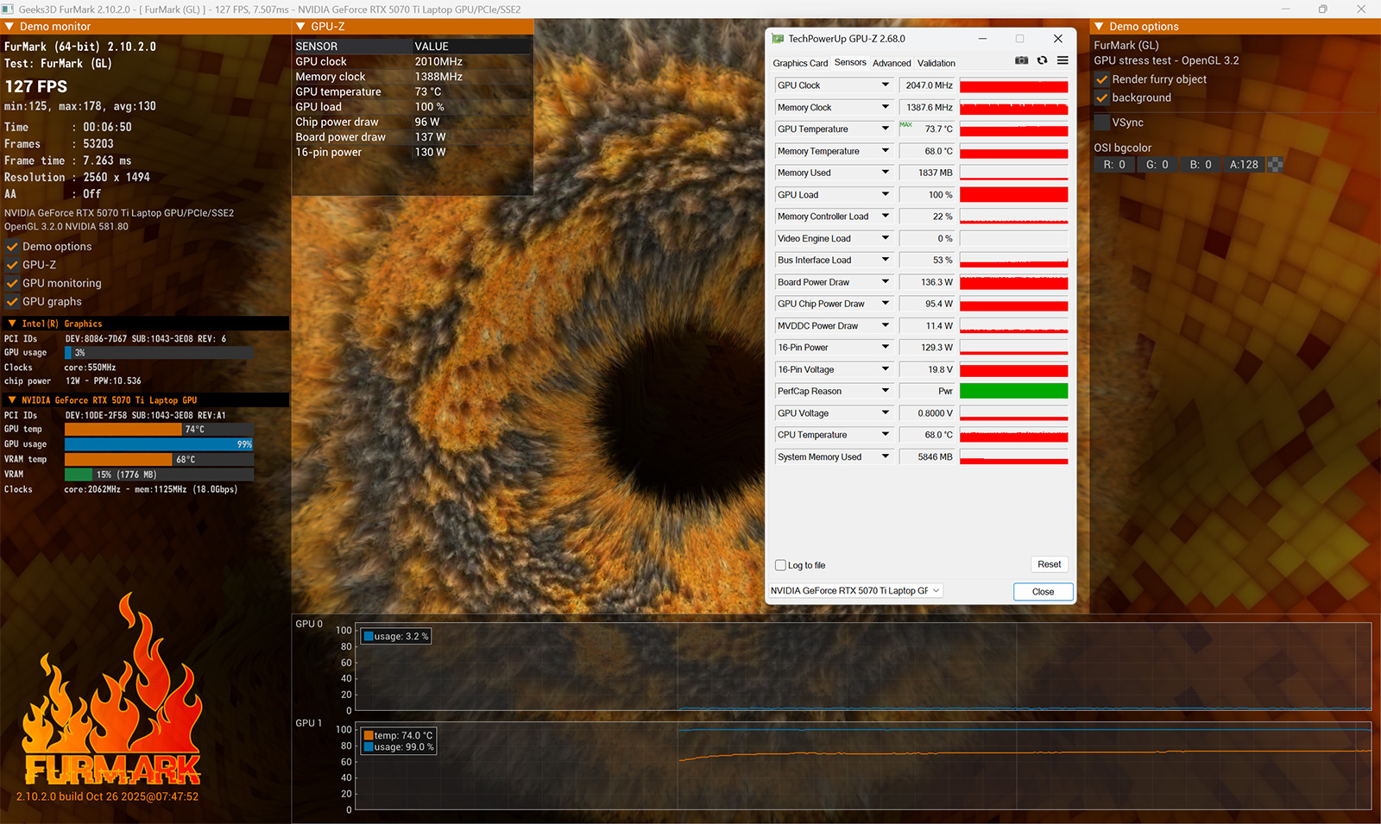Open the Advanced tab in GPU-Z
1381x824 pixels.
click(x=891, y=63)
